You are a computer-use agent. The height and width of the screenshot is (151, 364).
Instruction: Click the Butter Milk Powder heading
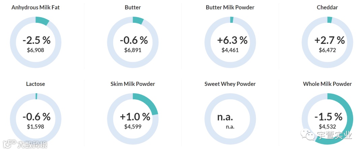point(230,7)
